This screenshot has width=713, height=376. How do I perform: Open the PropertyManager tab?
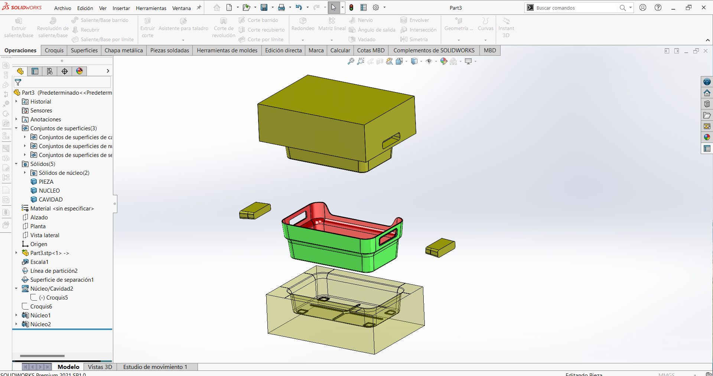click(35, 71)
